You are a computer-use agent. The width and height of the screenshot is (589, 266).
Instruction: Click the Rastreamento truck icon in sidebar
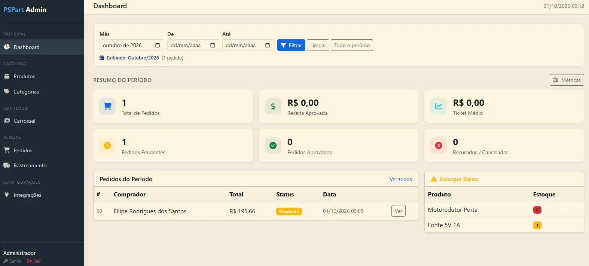tap(7, 165)
